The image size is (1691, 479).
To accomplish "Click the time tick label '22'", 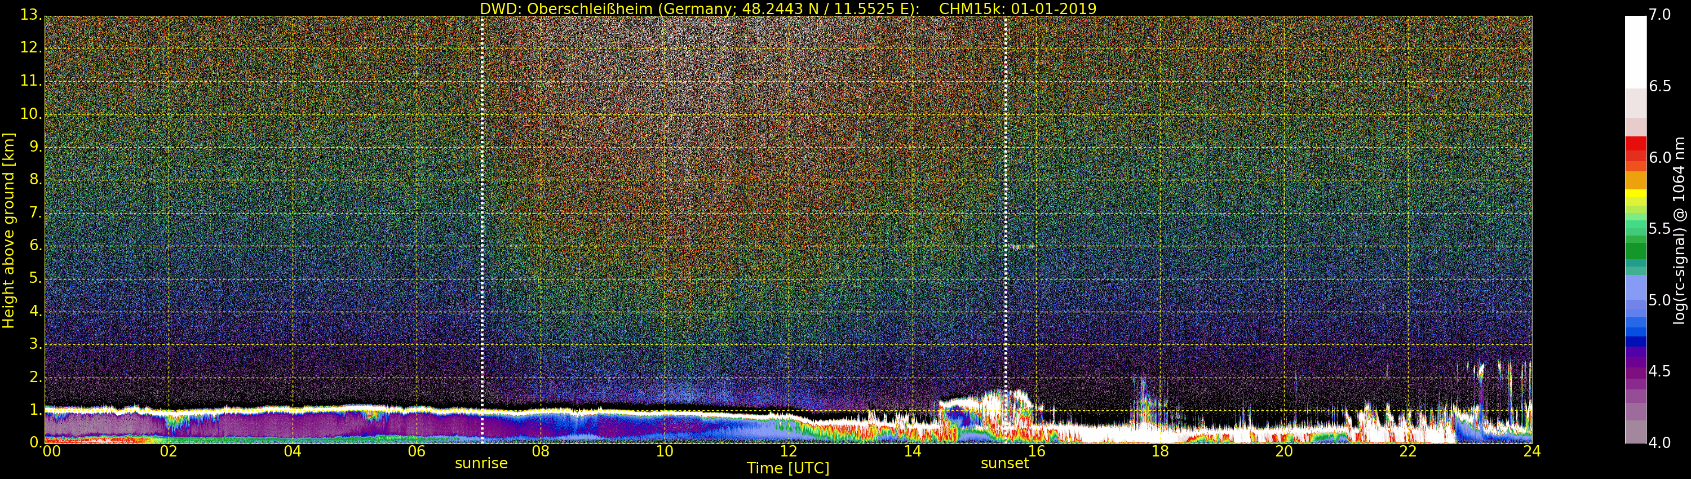I will click(1408, 451).
